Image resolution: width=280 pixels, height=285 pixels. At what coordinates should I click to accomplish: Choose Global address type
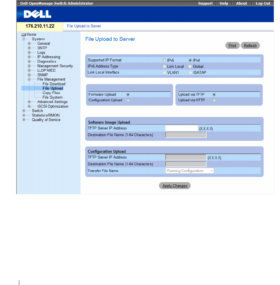click(190, 66)
